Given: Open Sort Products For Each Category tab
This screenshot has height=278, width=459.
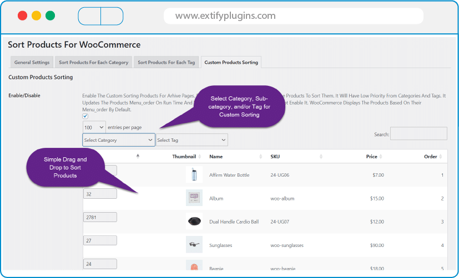Looking at the screenshot, I should point(93,62).
